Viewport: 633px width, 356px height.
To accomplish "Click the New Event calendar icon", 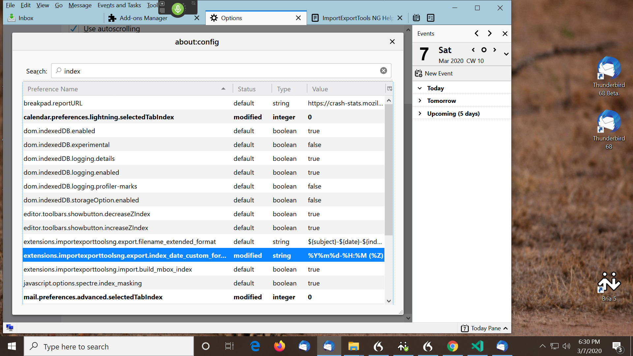I will (418, 73).
